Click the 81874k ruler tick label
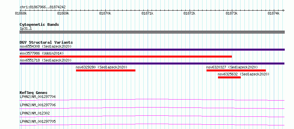This screenshot has width=294, height=129. point(274,14)
